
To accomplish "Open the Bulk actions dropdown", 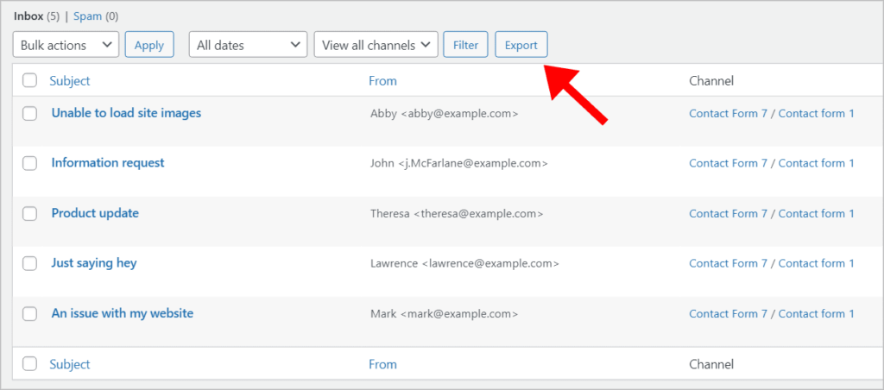I will (x=66, y=45).
